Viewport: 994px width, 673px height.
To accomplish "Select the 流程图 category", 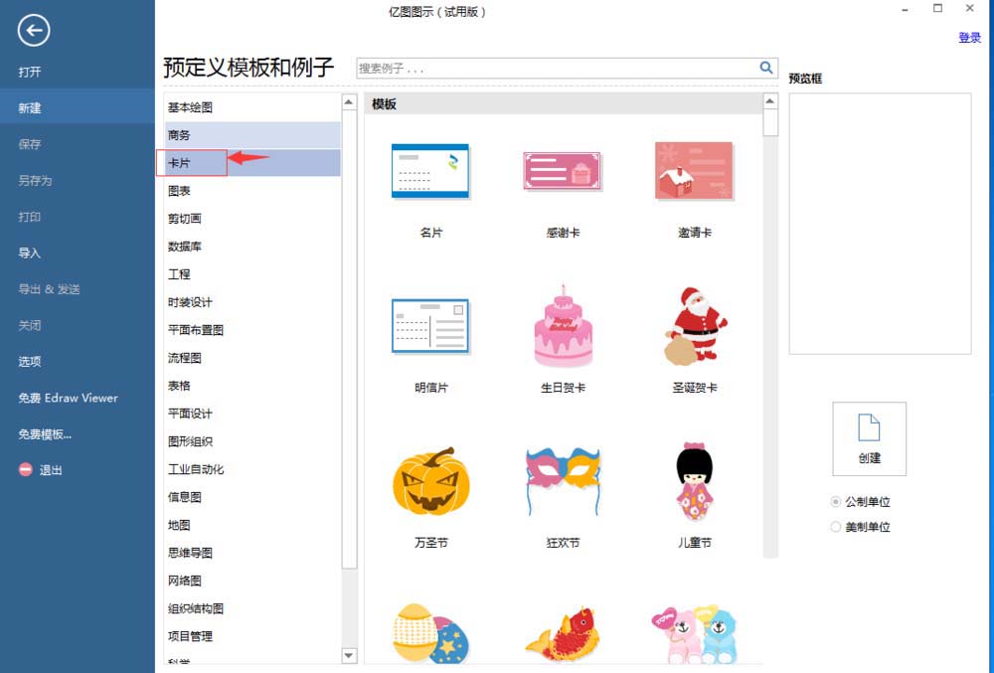I will [182, 358].
